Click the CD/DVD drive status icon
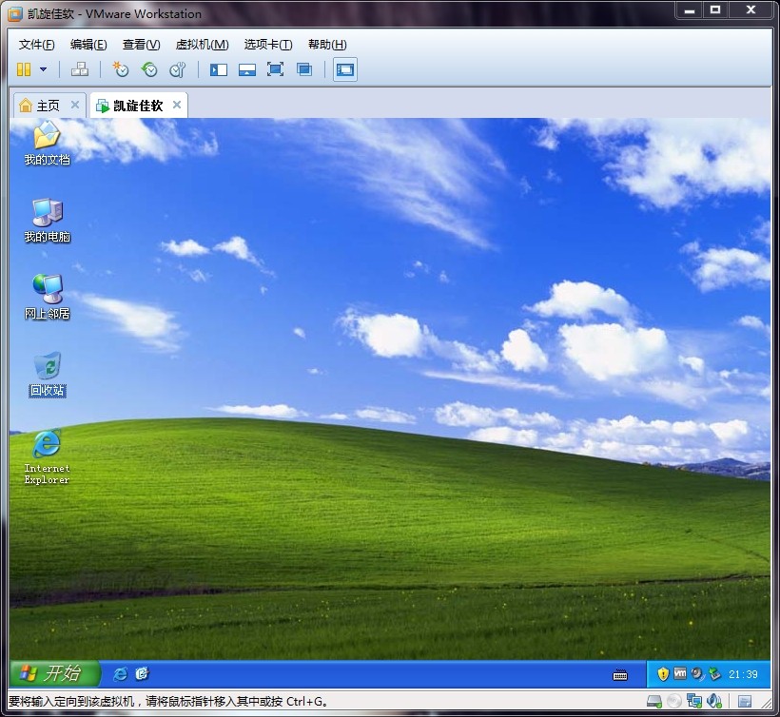 [x=674, y=701]
